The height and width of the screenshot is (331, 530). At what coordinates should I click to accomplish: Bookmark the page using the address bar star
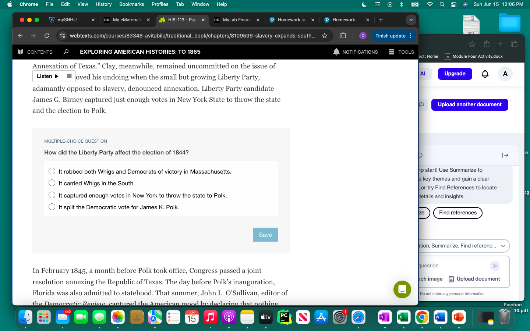[324, 36]
